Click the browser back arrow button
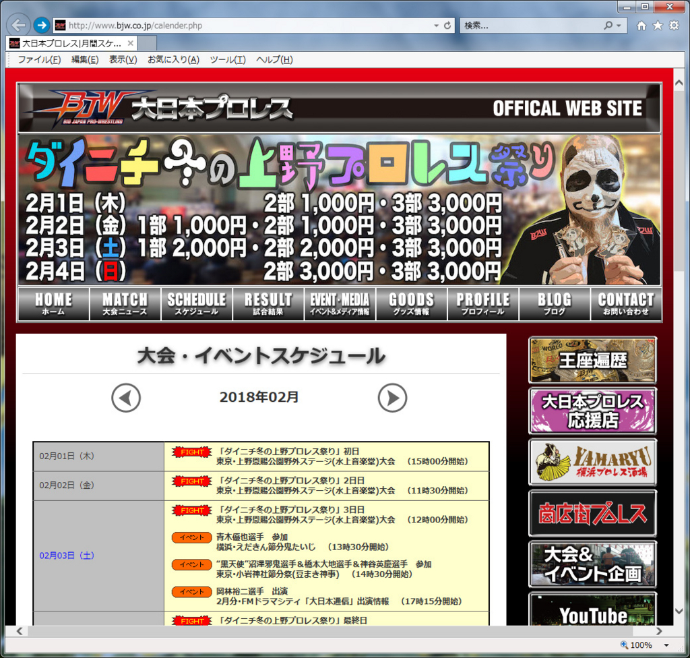The height and width of the screenshot is (658, 690). [x=18, y=25]
